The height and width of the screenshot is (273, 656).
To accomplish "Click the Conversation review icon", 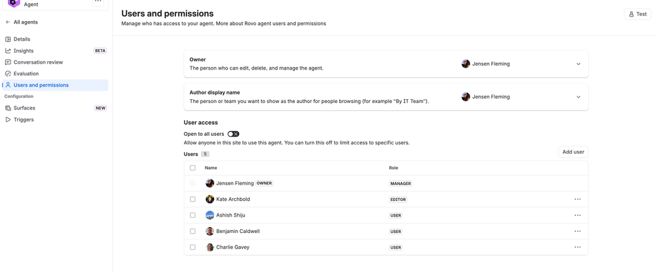I will pyautogui.click(x=8, y=62).
